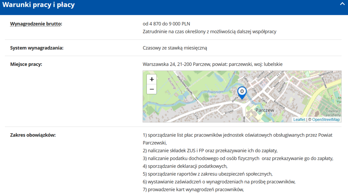Zoom in on the map
Screen dimensions: 348x194
pos(152,79)
